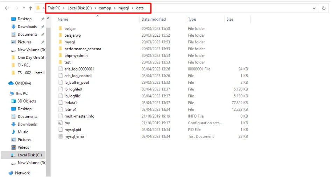332x177 pixels.
Task: Open pinned Pictures in Quick access
Action: coord(24,42)
